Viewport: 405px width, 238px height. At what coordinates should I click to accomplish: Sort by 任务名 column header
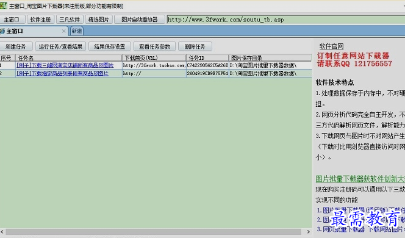(69, 57)
